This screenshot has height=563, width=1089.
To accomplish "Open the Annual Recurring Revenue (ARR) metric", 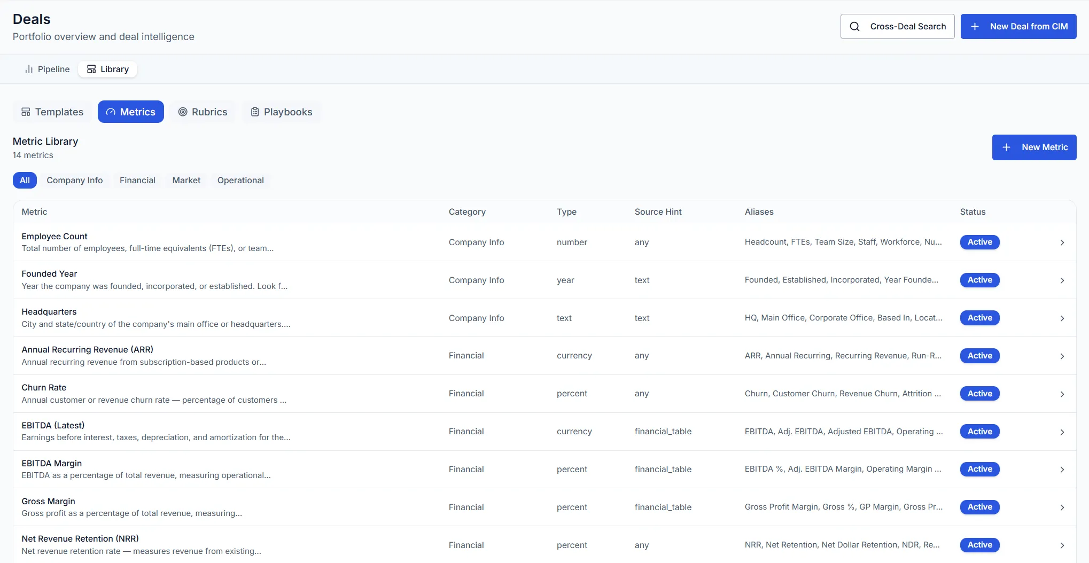I will coord(87,350).
